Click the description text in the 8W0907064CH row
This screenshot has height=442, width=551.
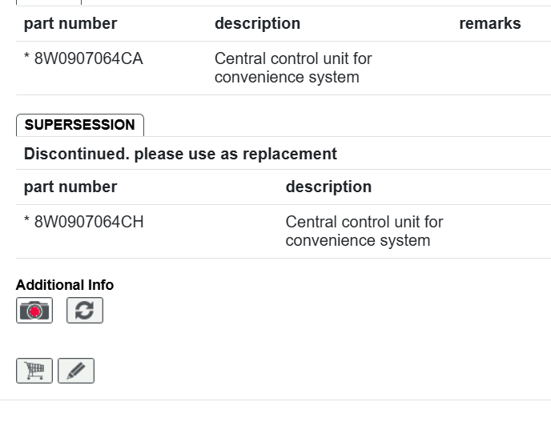tap(364, 231)
